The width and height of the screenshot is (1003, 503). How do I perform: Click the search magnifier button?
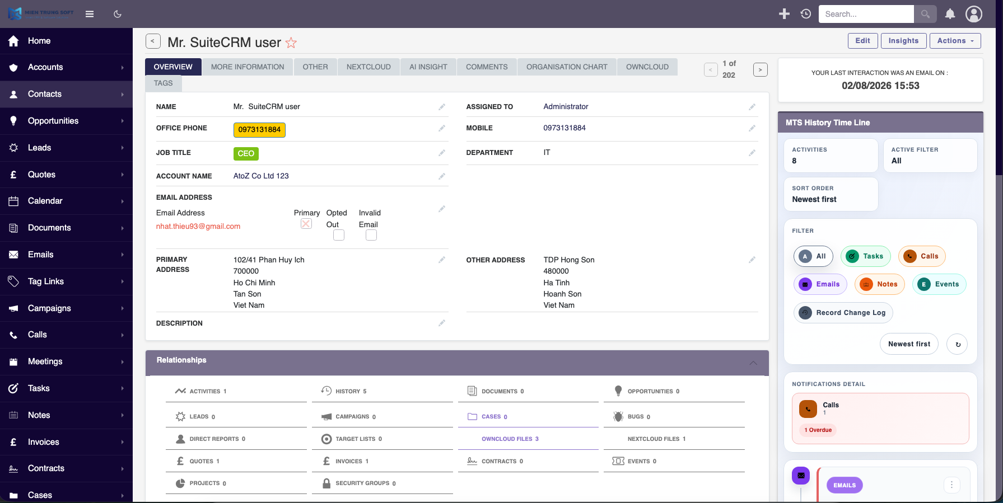(925, 14)
